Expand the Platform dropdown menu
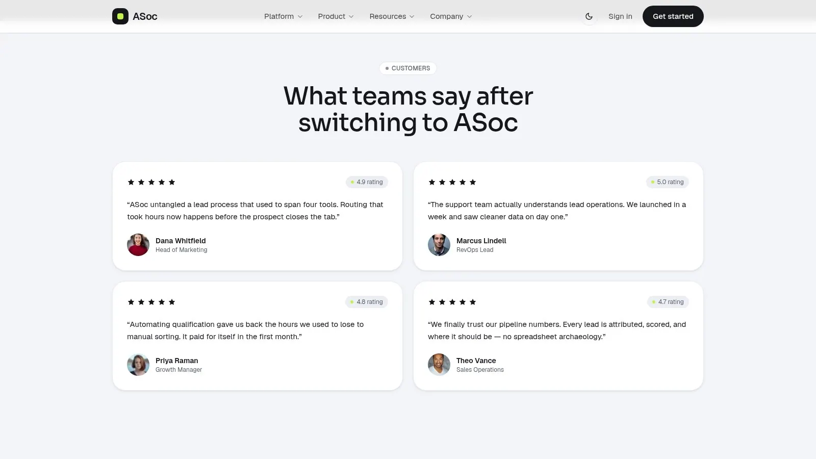This screenshot has height=459, width=816. [284, 16]
